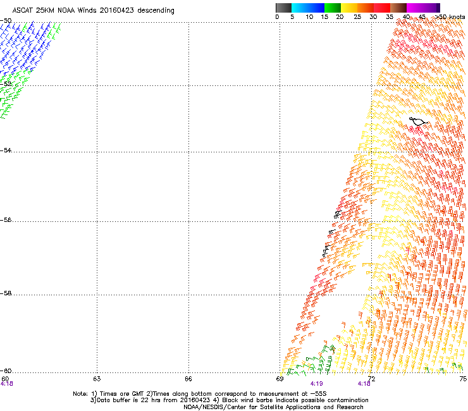Choose the orange 25–30 knots legend segment
The width and height of the screenshot is (468, 411).
point(366,8)
